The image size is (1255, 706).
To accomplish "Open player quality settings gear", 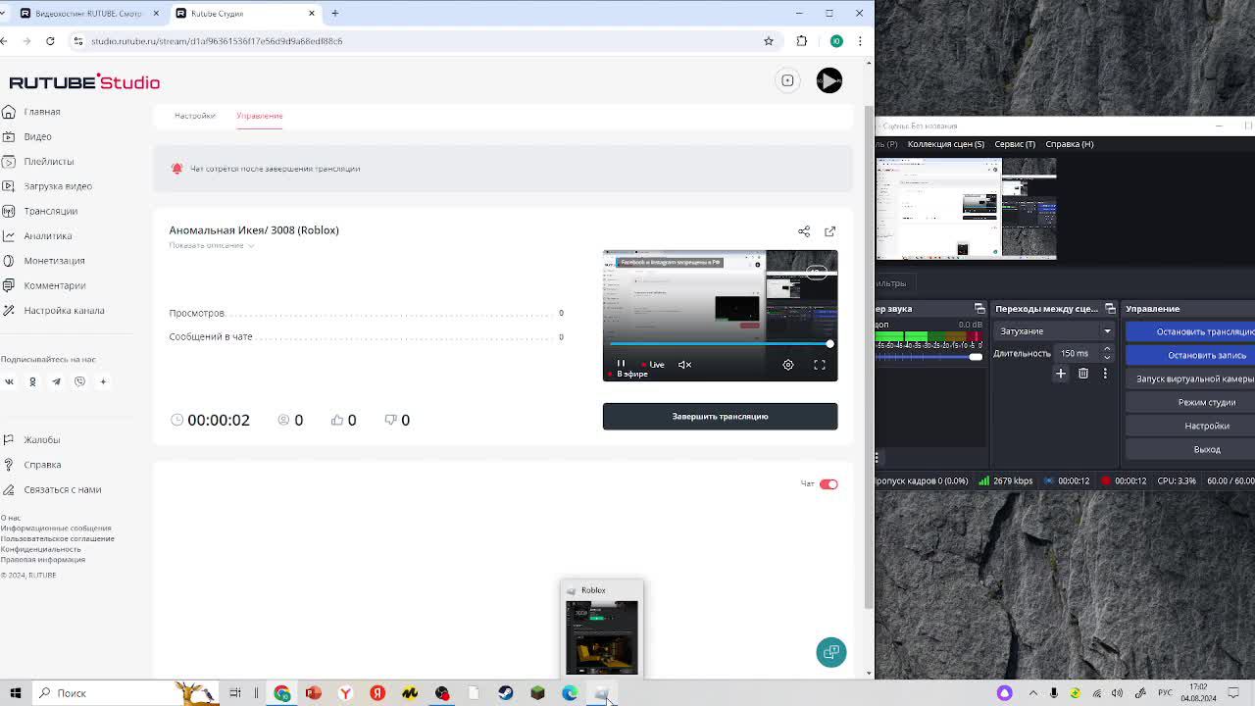I will click(787, 365).
